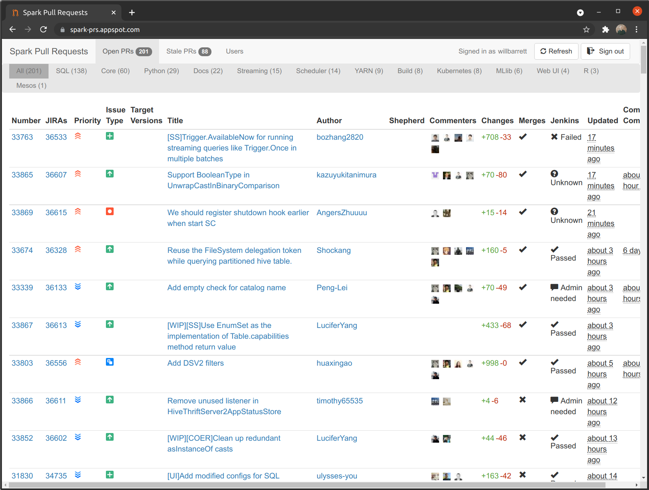
Task: Expand the tab search dropdown arrow
Action: pyautogui.click(x=580, y=13)
